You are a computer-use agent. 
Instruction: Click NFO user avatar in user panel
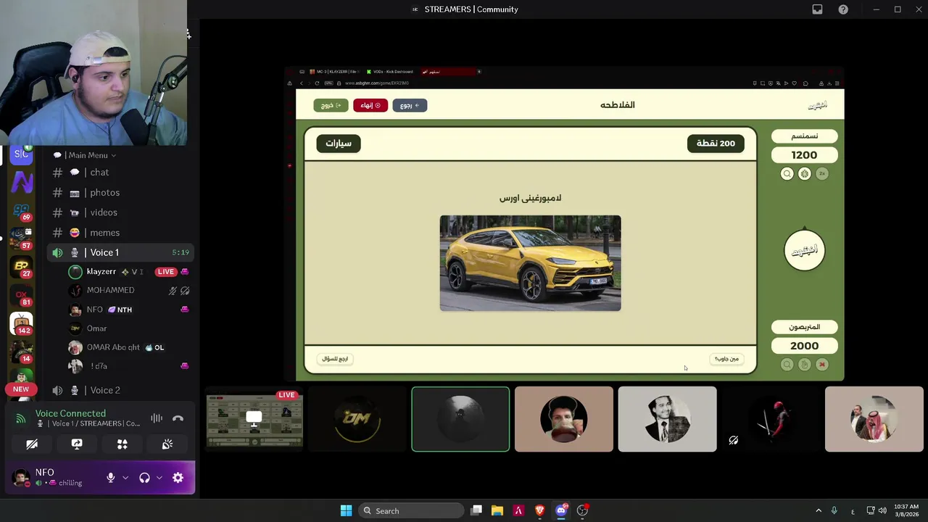tap(21, 478)
